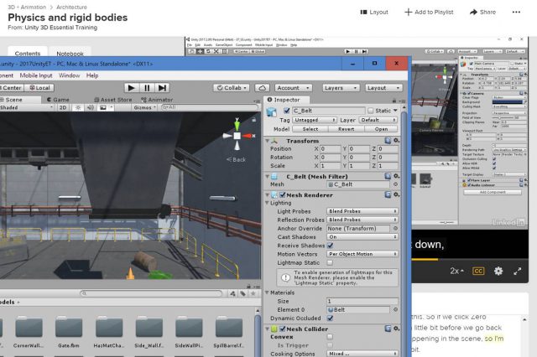Click the Unity Play button
This screenshot has width=537, height=357.
coord(131,88)
